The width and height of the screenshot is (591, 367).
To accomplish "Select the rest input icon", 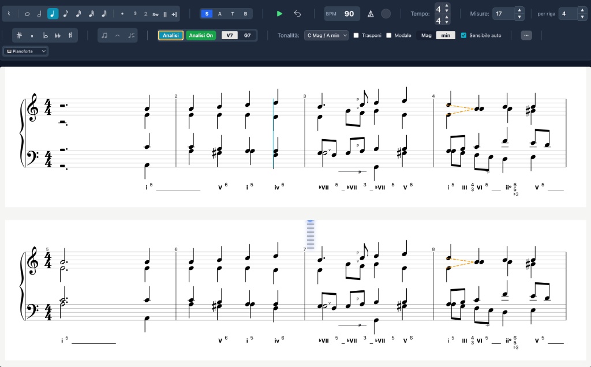I will 9,13.
